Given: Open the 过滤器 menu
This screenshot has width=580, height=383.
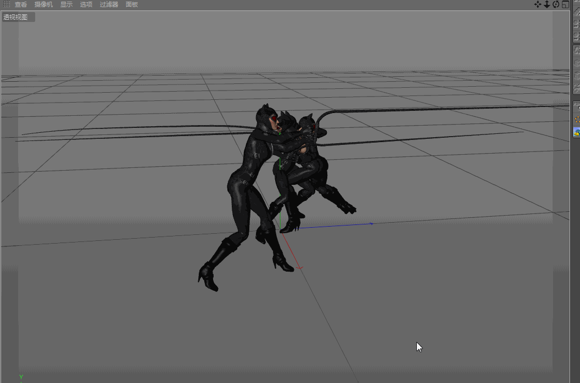Looking at the screenshot, I should (x=109, y=4).
